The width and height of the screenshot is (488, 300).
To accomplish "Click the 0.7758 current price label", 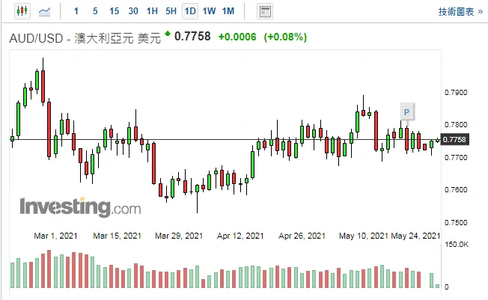I will click(454, 139).
